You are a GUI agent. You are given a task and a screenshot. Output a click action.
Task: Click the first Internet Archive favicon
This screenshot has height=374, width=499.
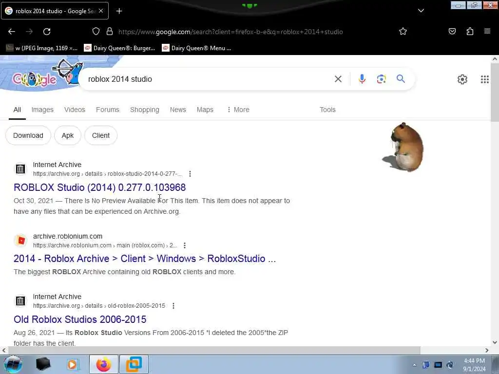point(20,169)
